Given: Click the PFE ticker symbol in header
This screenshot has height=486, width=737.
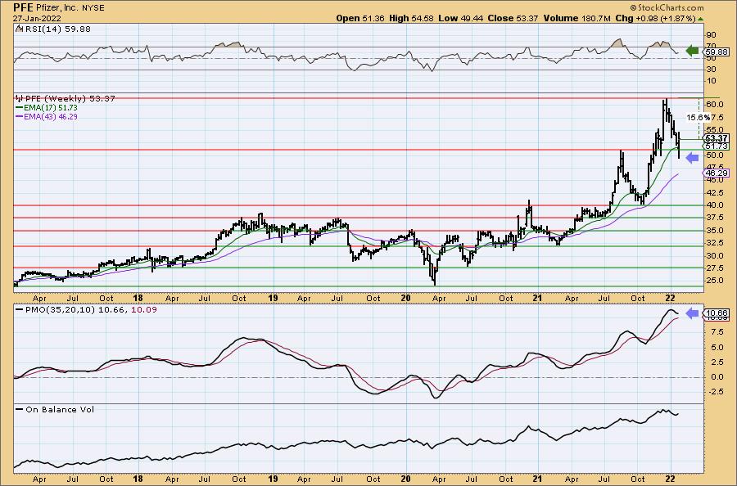Looking at the screenshot, I should click(x=24, y=7).
